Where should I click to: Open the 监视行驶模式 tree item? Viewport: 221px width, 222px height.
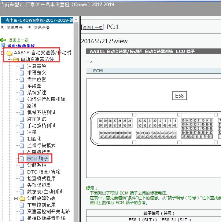point(41,145)
